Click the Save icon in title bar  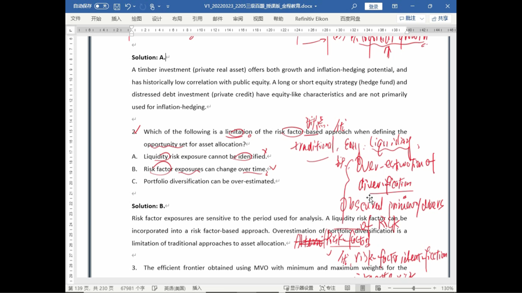coord(117,7)
